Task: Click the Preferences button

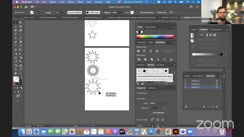Action: [x=162, y=13]
